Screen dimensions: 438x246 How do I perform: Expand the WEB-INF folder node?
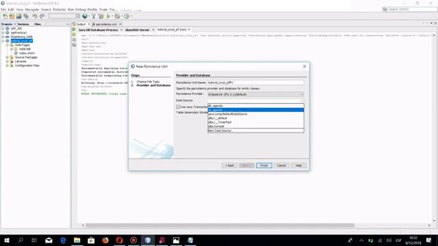pyautogui.click(x=12, y=49)
